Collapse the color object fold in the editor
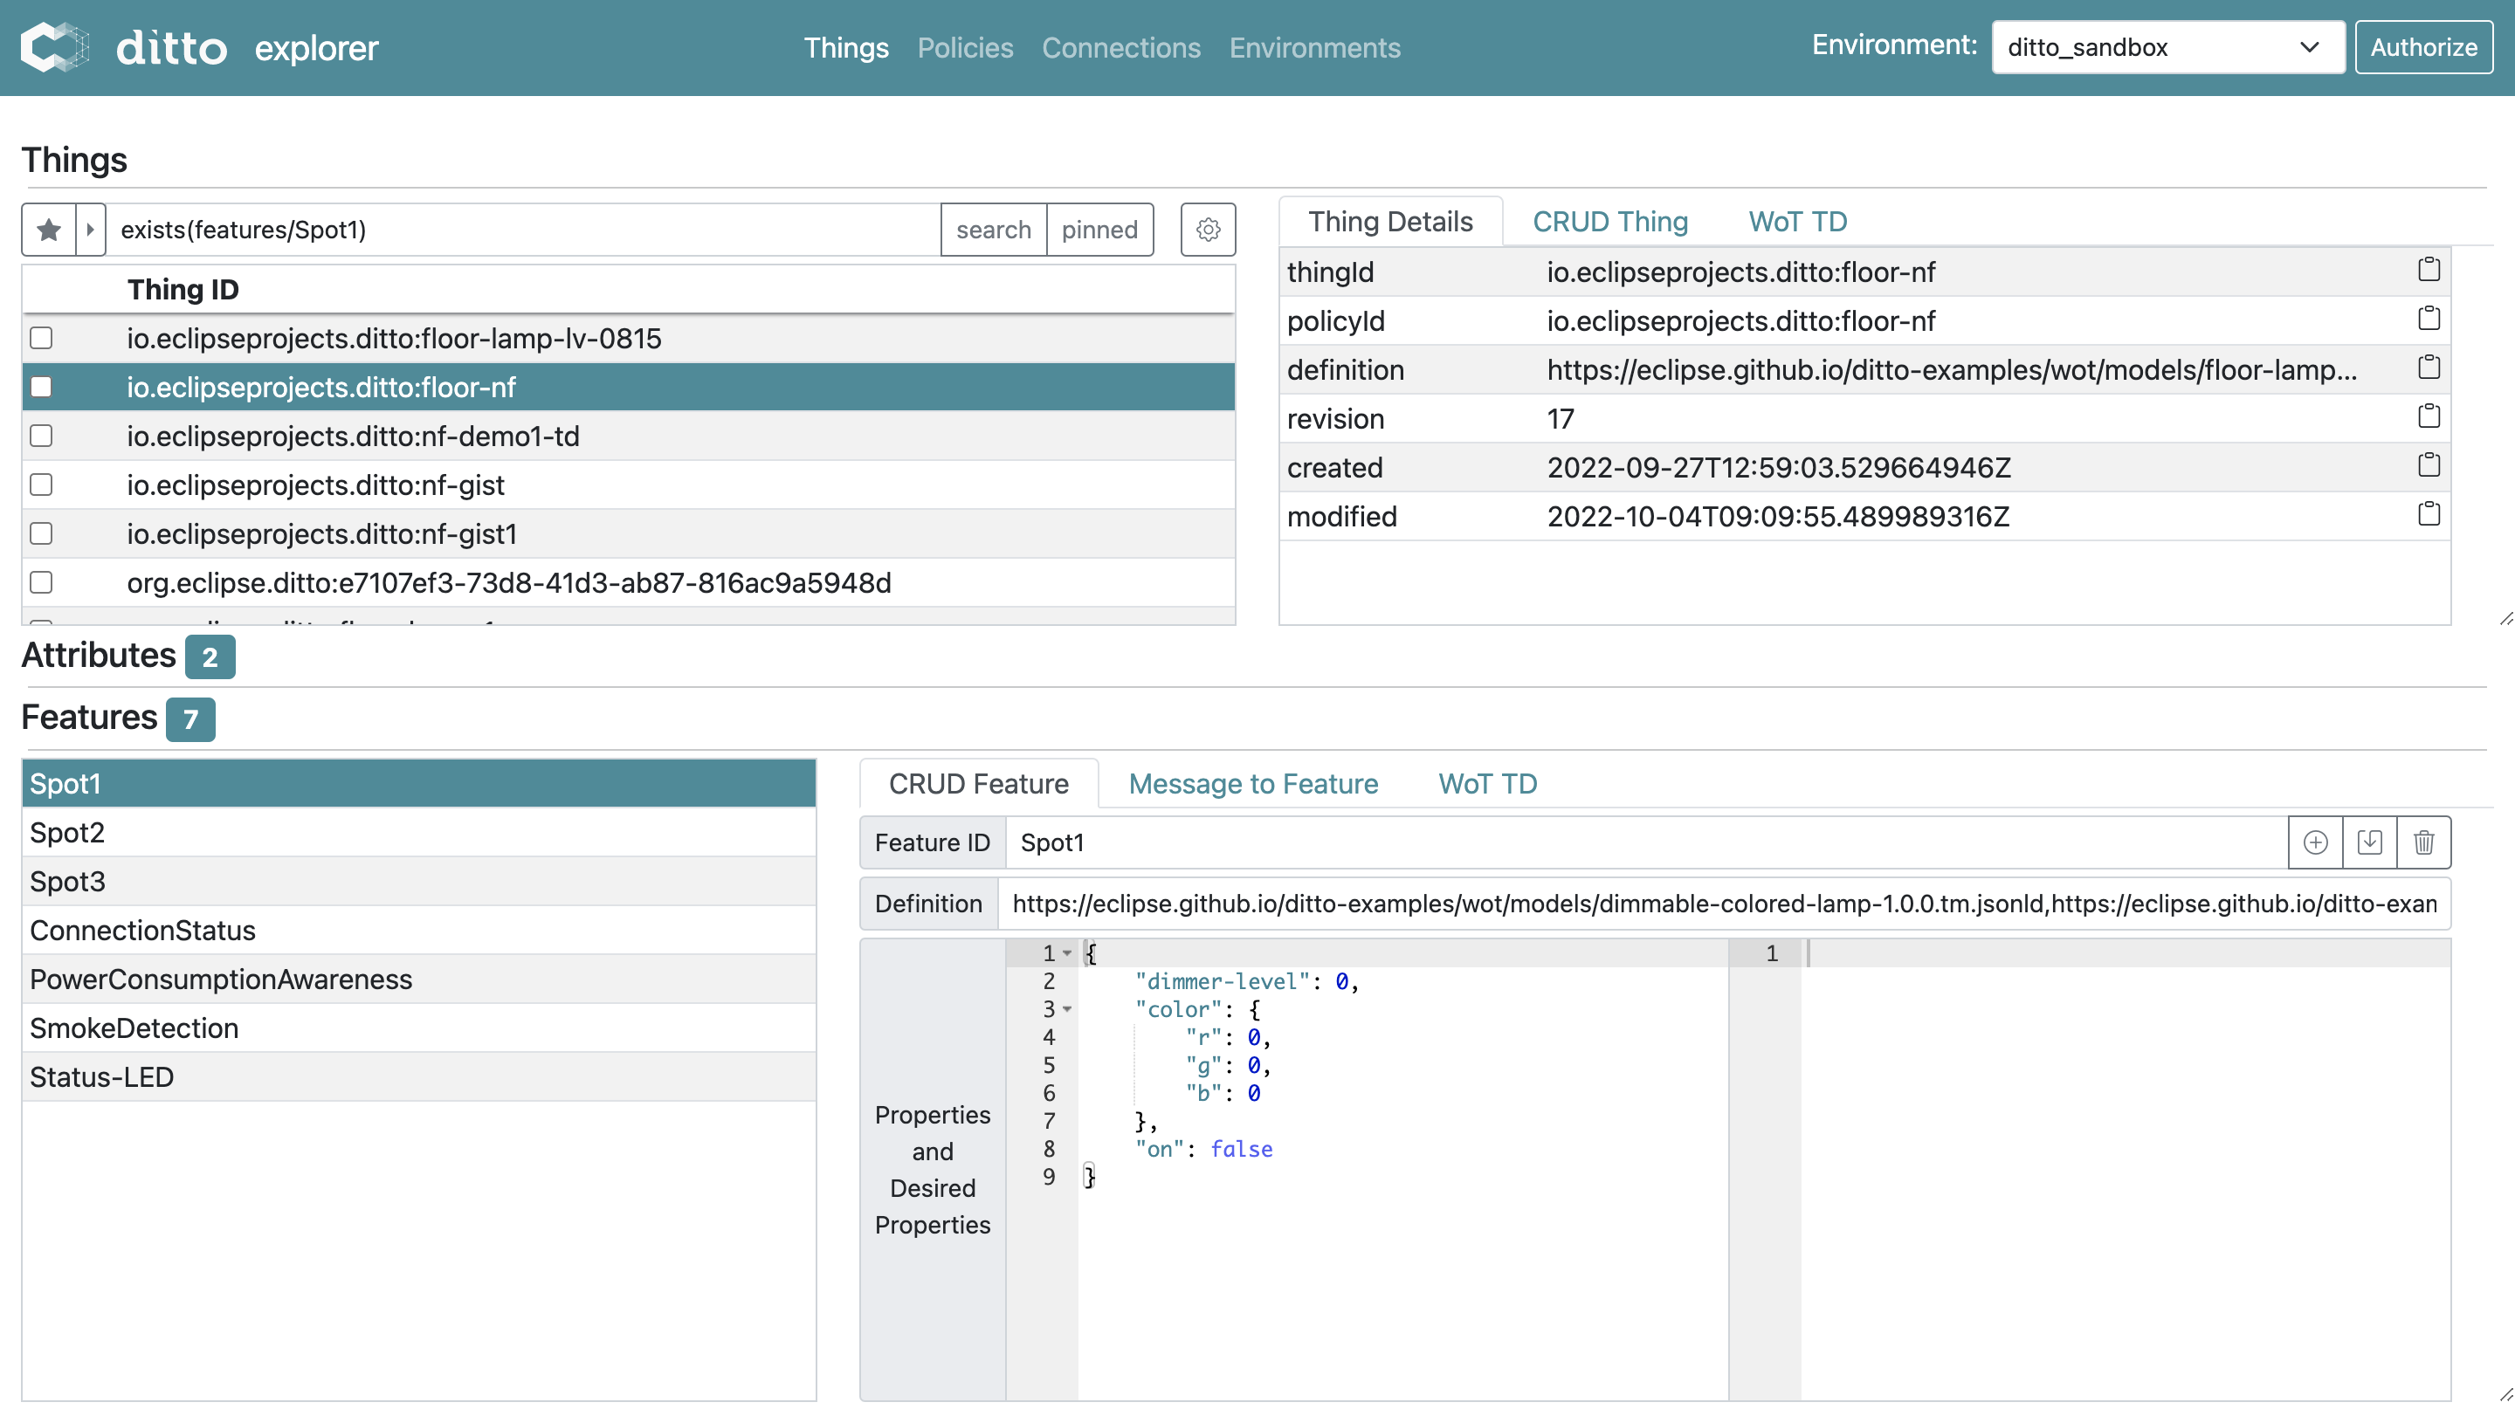 [x=1067, y=1010]
